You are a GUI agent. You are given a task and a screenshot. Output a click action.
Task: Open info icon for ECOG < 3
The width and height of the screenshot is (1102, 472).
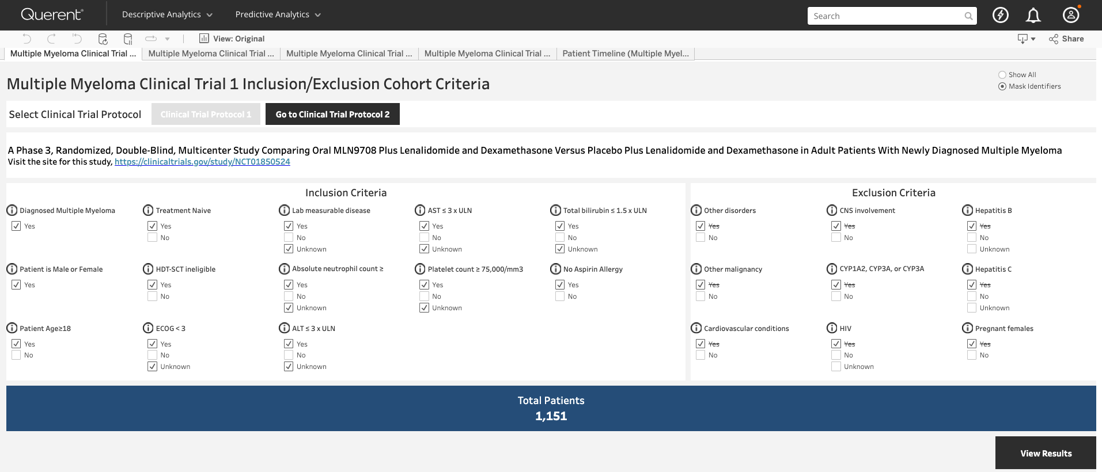coord(148,328)
